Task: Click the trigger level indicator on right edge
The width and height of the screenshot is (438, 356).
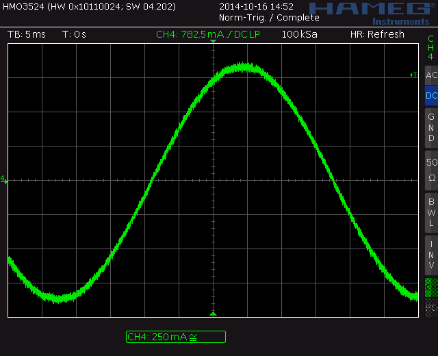Action: (413, 75)
